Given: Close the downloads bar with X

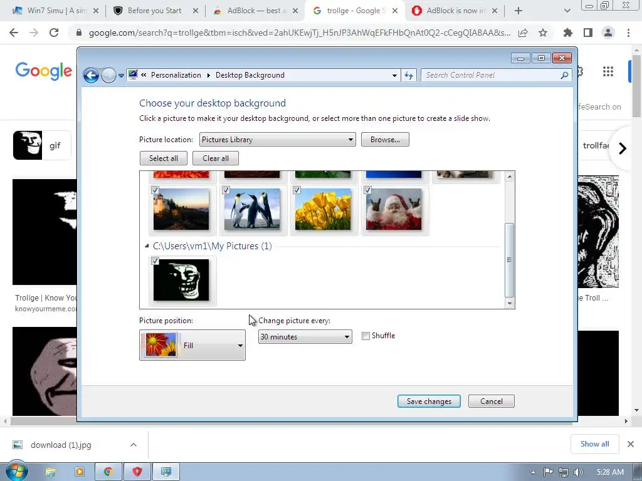Looking at the screenshot, I should click(631, 444).
